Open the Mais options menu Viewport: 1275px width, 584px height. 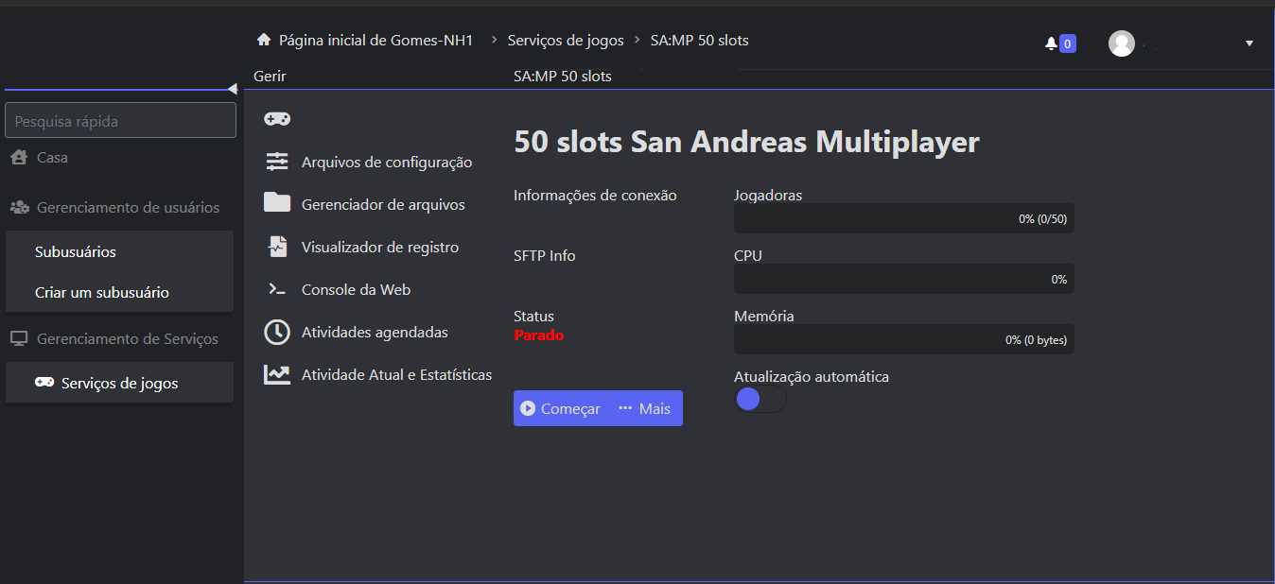tap(645, 408)
